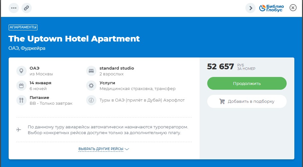Go to next offer with arrow button
Screen dimensions: 303x167
(x=250, y=8)
